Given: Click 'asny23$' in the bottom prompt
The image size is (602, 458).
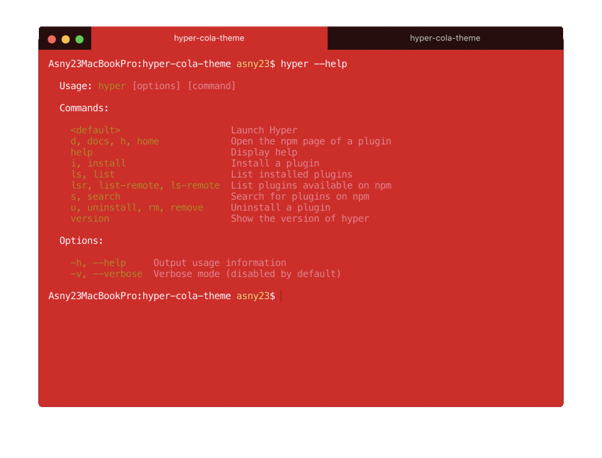Looking at the screenshot, I should pyautogui.click(x=256, y=296).
